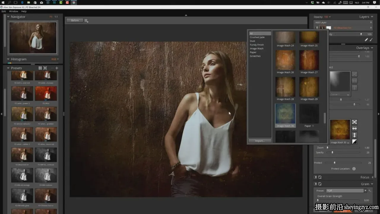Collapse the Presets panel
Screen dimensions: 380x214
coord(8,68)
